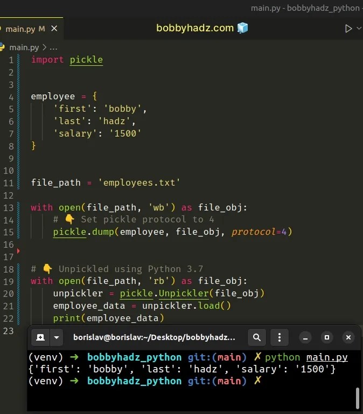Open the terminal search icon
This screenshot has height=414, width=363.
coord(256,337)
